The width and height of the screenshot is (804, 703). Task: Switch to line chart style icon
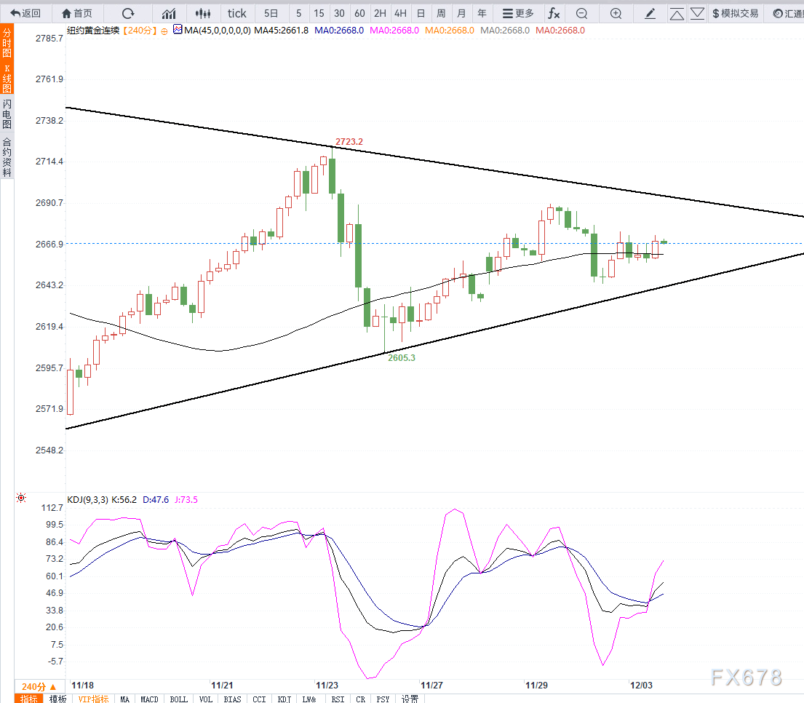click(x=169, y=13)
